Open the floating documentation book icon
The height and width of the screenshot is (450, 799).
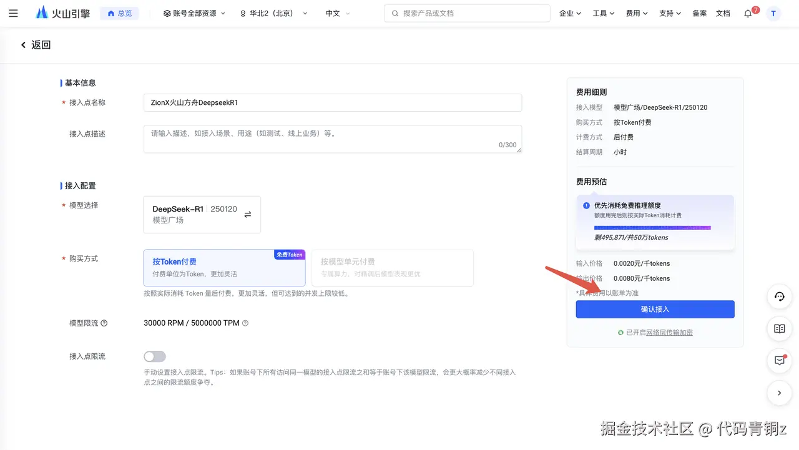[779, 328]
